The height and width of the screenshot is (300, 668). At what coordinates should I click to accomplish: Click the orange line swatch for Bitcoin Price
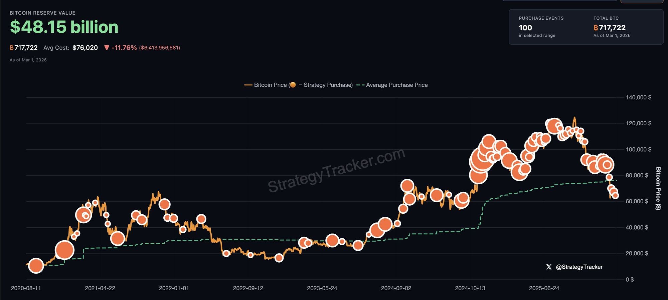[x=248, y=85]
